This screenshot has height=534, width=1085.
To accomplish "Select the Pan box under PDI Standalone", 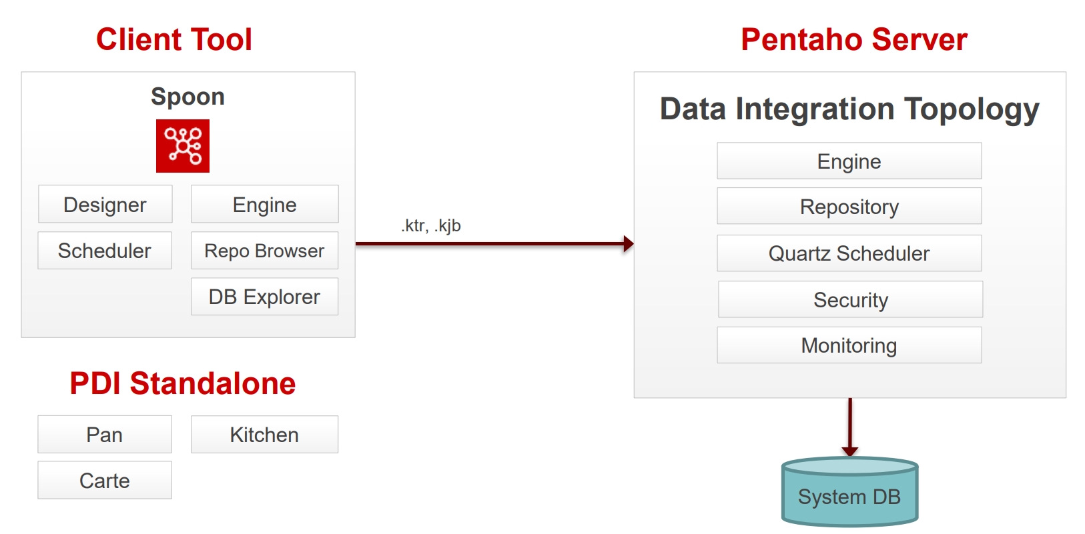I will point(105,435).
